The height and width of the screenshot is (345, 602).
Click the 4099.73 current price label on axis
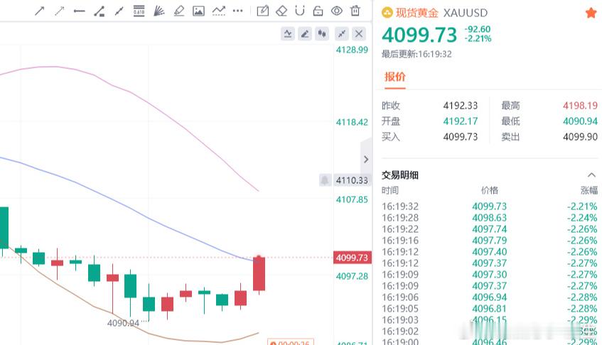pyautogui.click(x=352, y=258)
